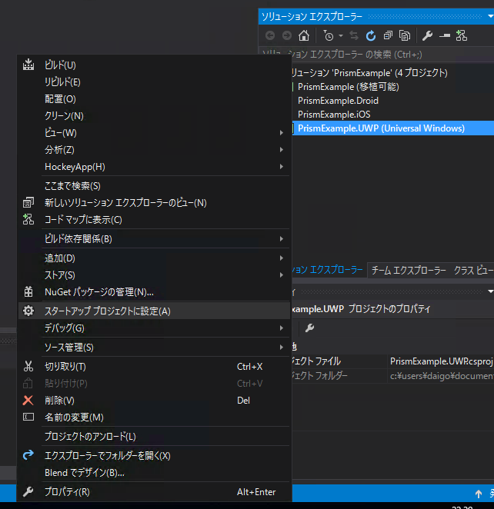Expand the ストア(S) submenu arrow
The width and height of the screenshot is (494, 509).
point(282,274)
